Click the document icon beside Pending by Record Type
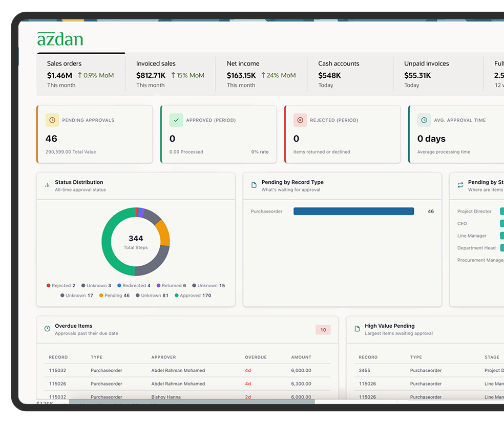Screen dimensions: 504x424 click(x=254, y=185)
